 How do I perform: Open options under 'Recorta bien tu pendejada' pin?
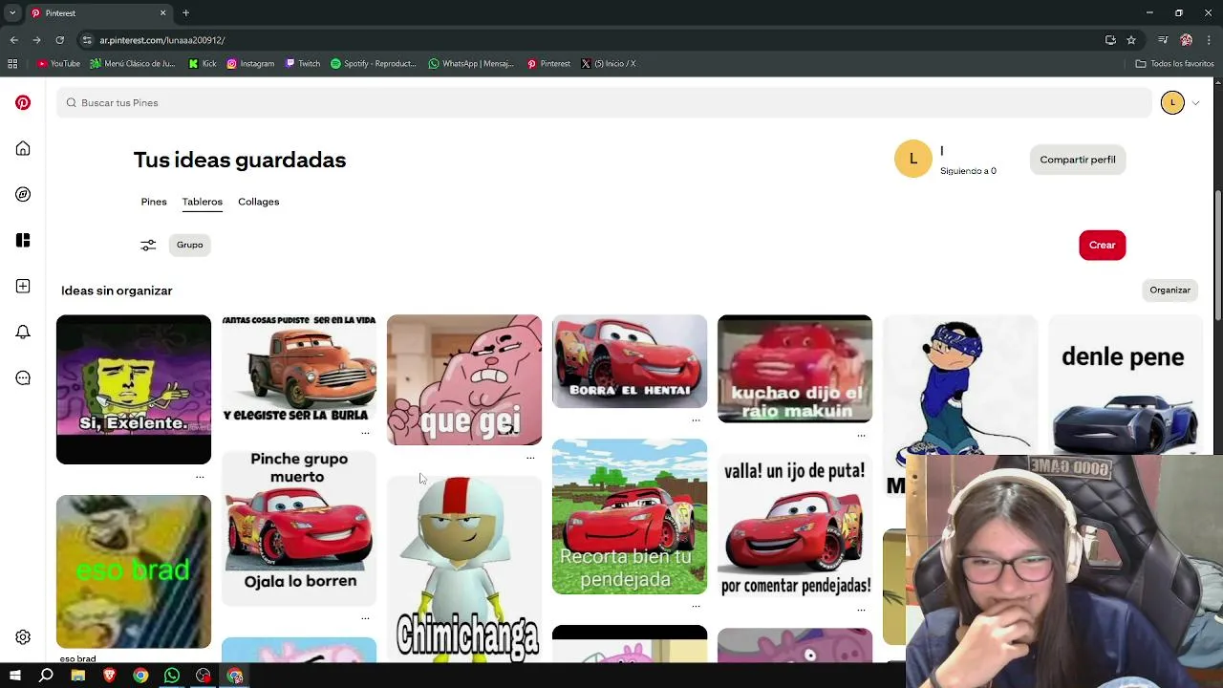(696, 606)
